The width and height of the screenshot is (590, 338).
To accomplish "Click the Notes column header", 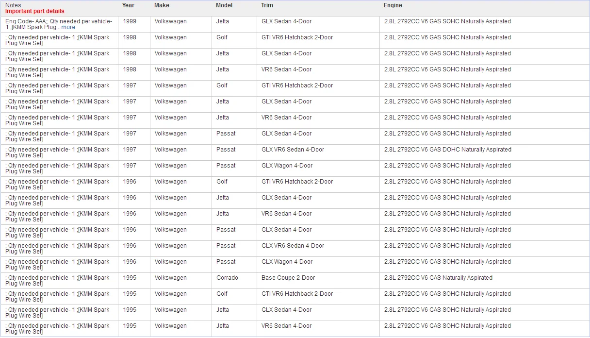I will (x=14, y=5).
